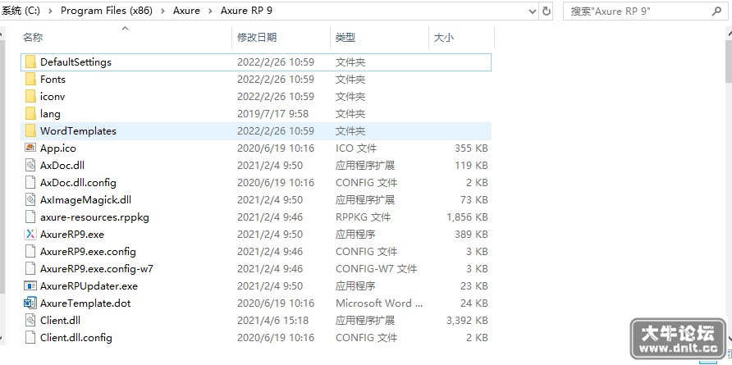This screenshot has width=732, height=365.
Task: Select the AxureRP9.exe.config-w7 file name
Action: [x=97, y=269]
